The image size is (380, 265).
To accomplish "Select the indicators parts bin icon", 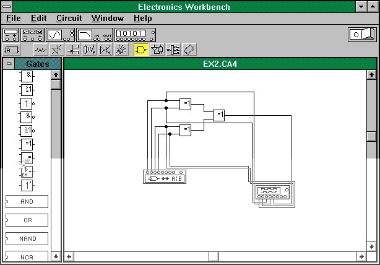I will coord(121,50).
